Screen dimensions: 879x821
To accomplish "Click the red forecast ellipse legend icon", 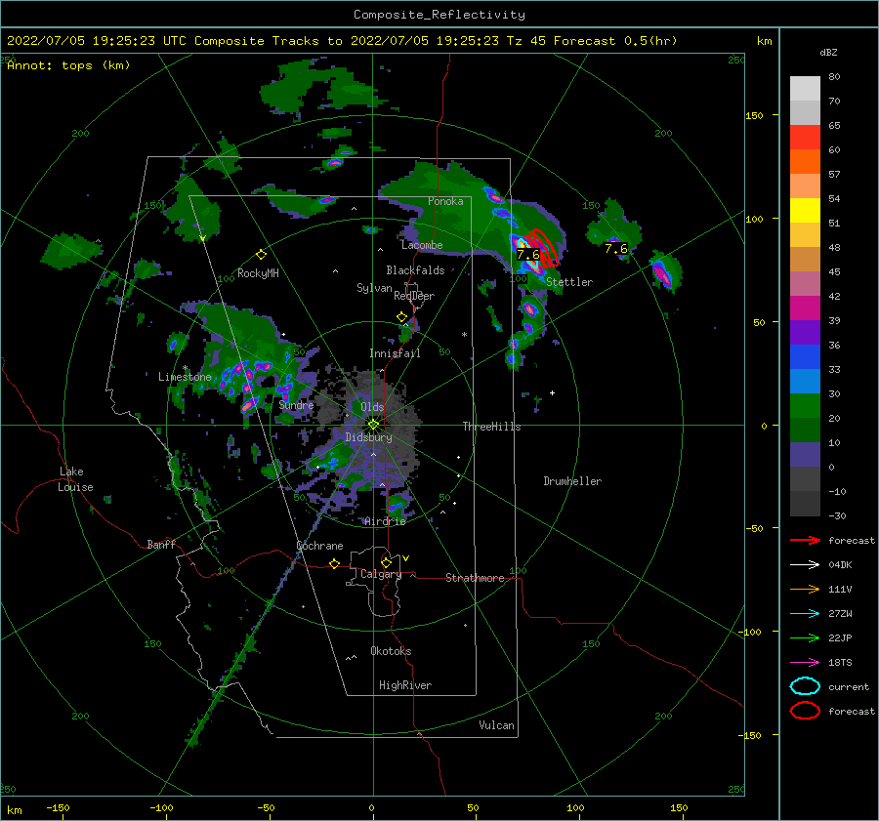I will click(x=805, y=711).
